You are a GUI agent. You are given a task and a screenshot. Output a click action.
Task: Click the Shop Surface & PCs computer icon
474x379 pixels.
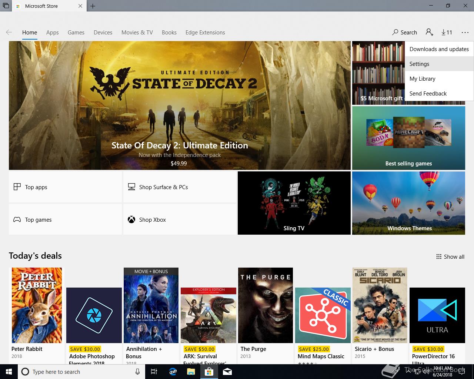131,187
